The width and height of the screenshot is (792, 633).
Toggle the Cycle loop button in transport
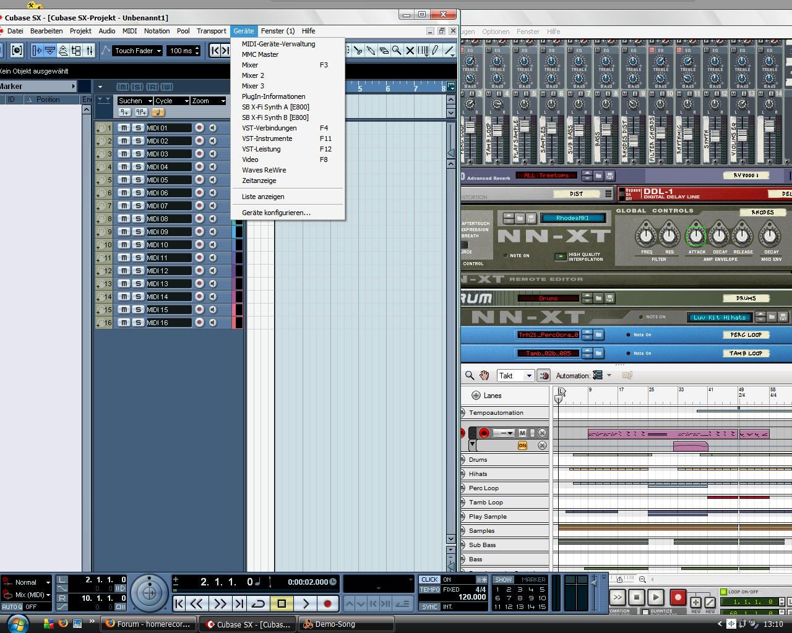coord(259,603)
